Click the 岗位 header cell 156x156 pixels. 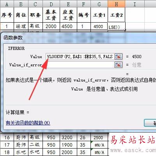(x=21, y=15)
